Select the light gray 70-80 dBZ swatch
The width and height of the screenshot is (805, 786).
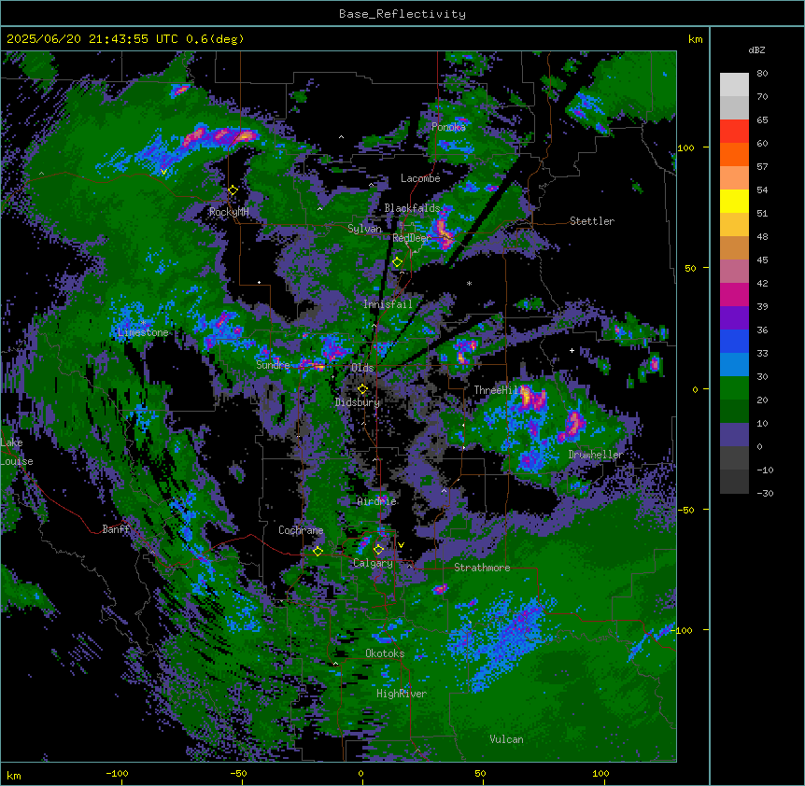pos(734,85)
